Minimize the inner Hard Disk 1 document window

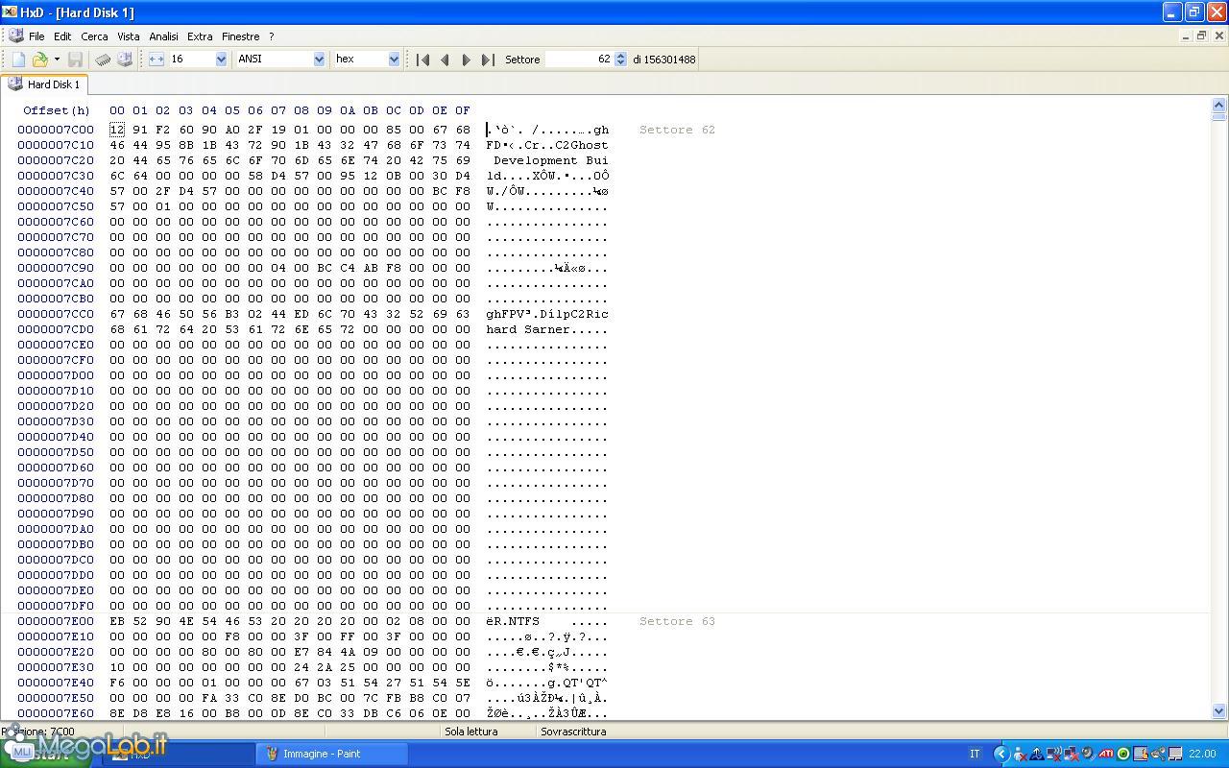point(1185,36)
